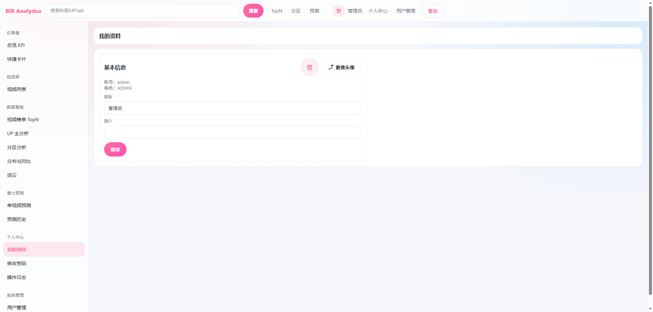Open 词云 from the sidebar
This screenshot has width=653, height=312.
[x=12, y=175]
